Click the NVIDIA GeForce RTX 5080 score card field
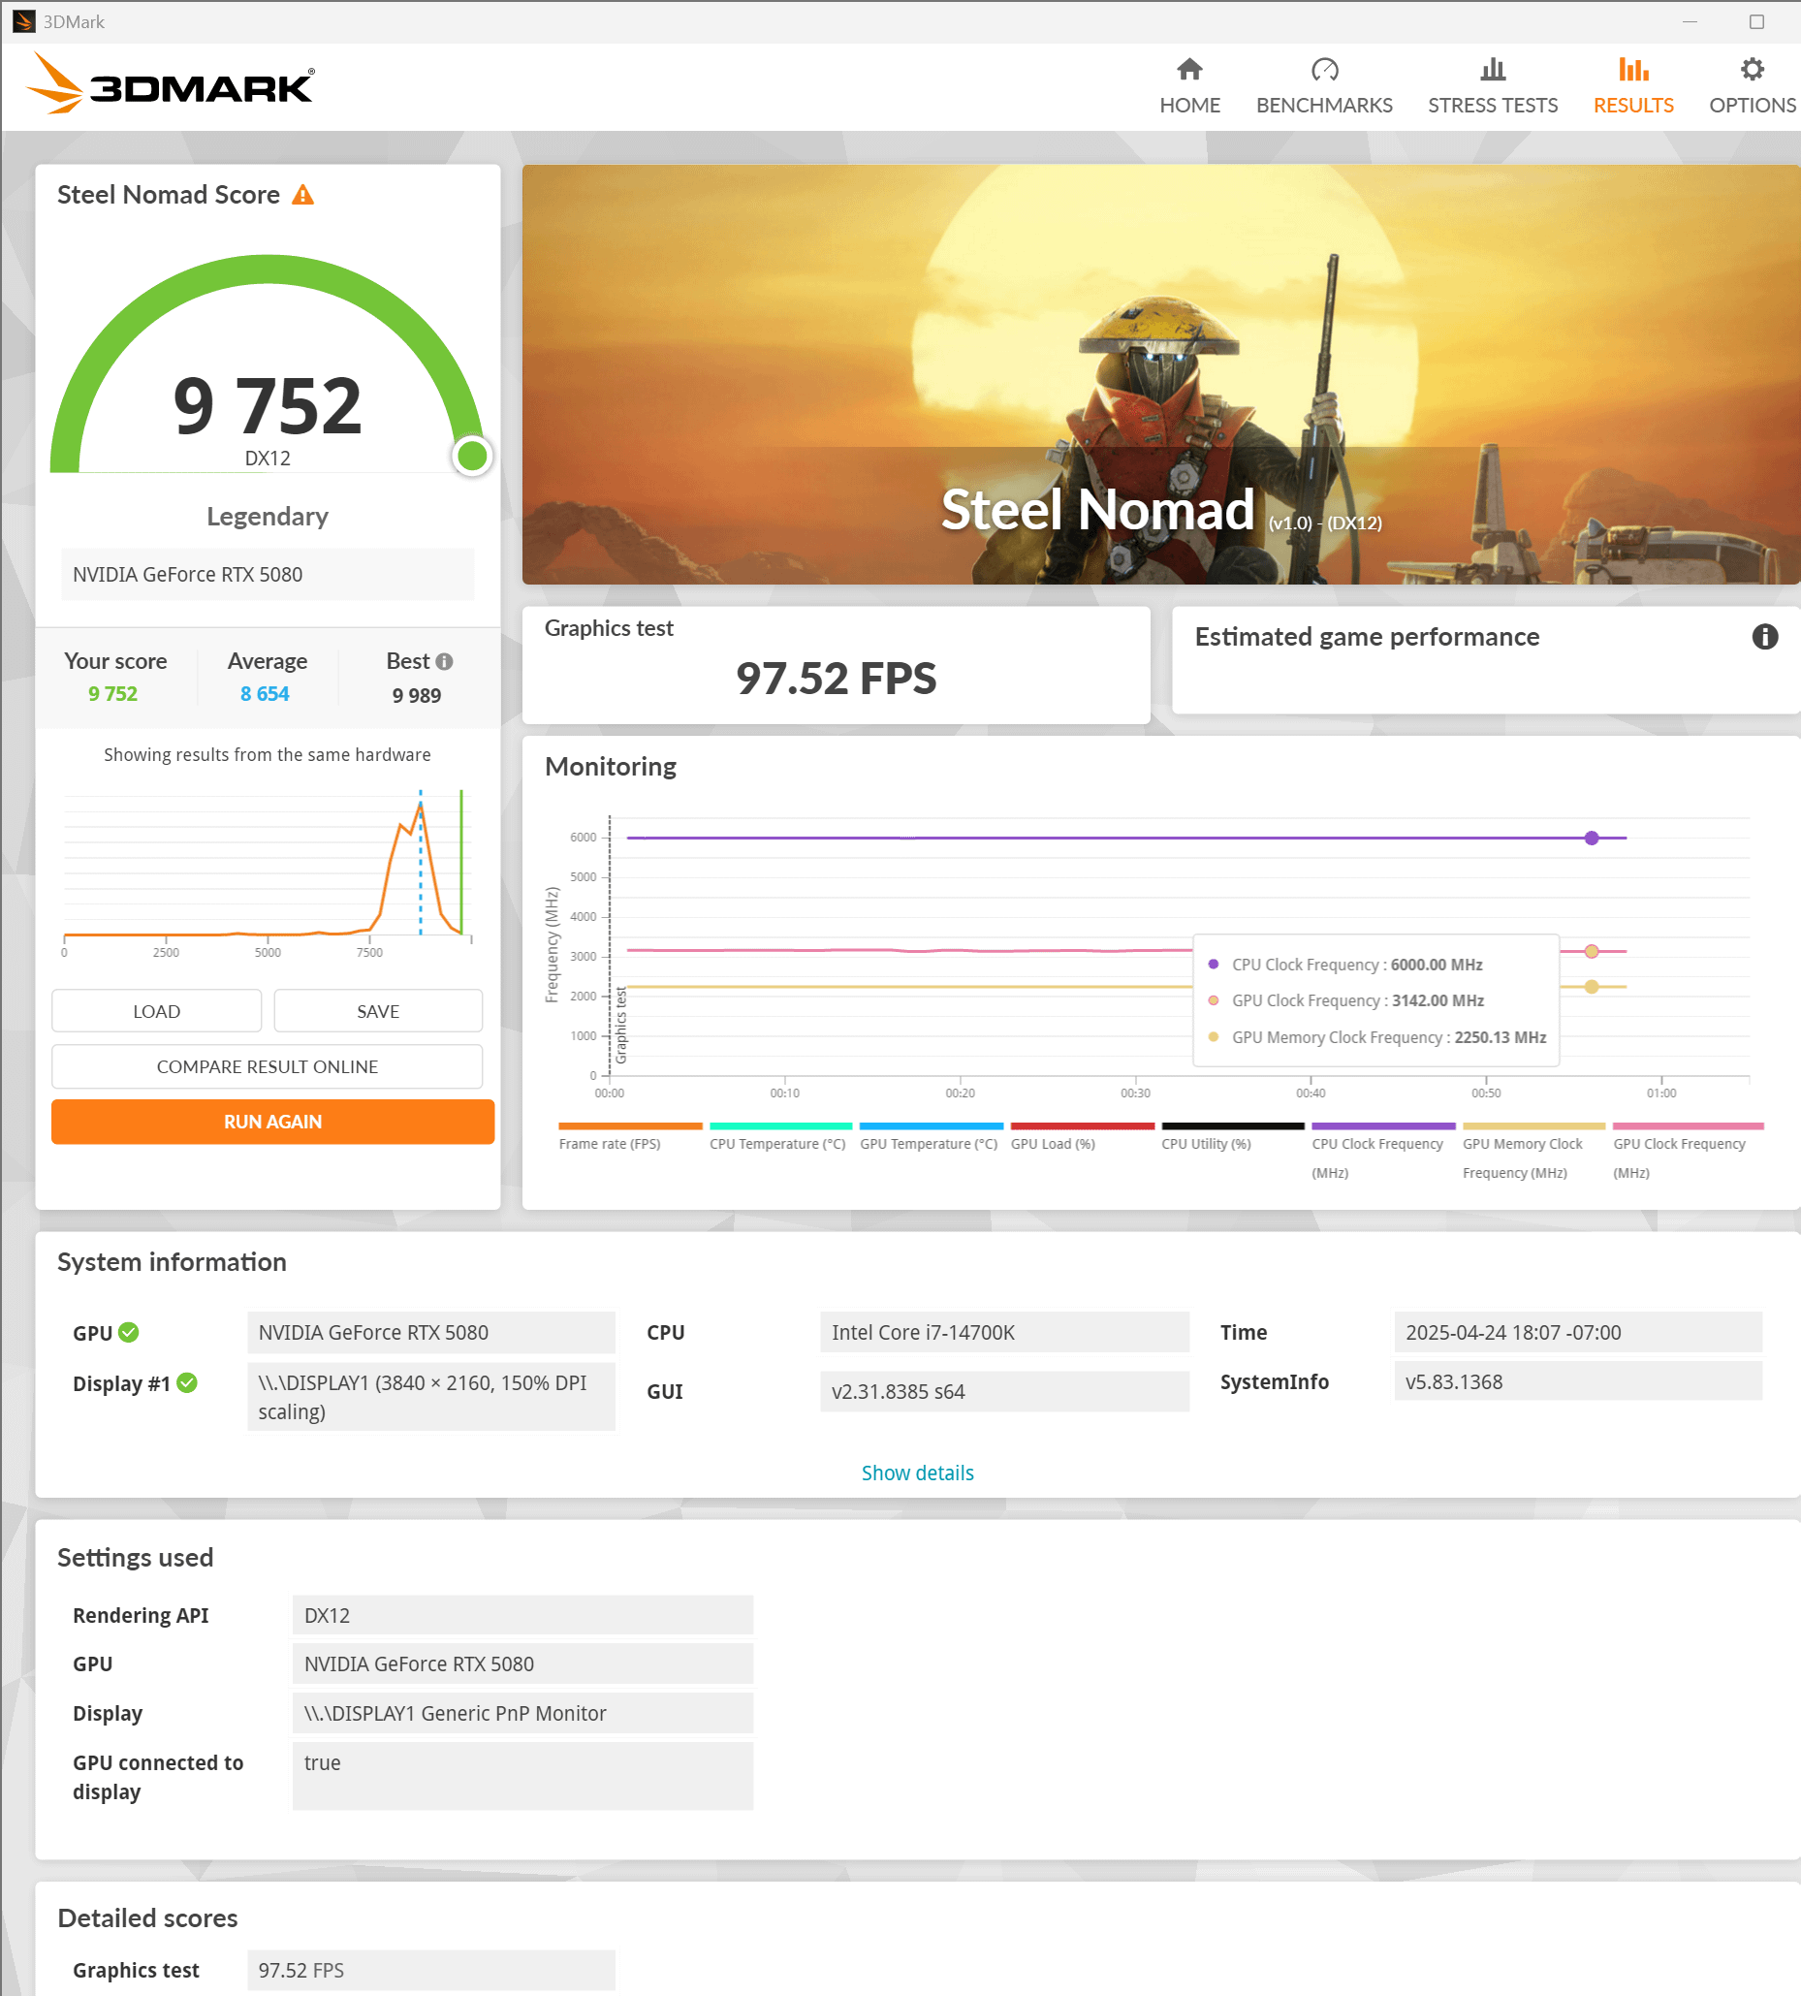The image size is (1801, 1996). [268, 575]
